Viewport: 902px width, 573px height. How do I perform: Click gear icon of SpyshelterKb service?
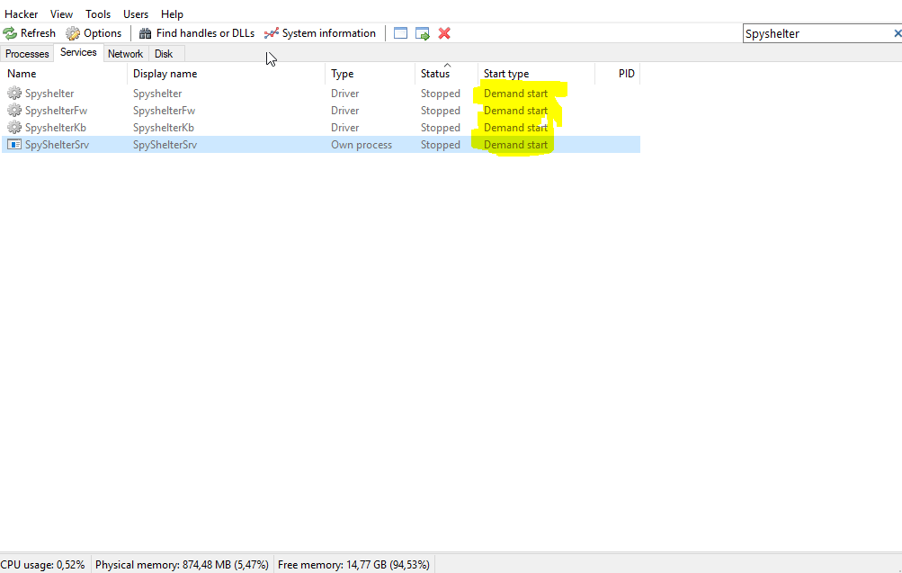click(x=14, y=128)
